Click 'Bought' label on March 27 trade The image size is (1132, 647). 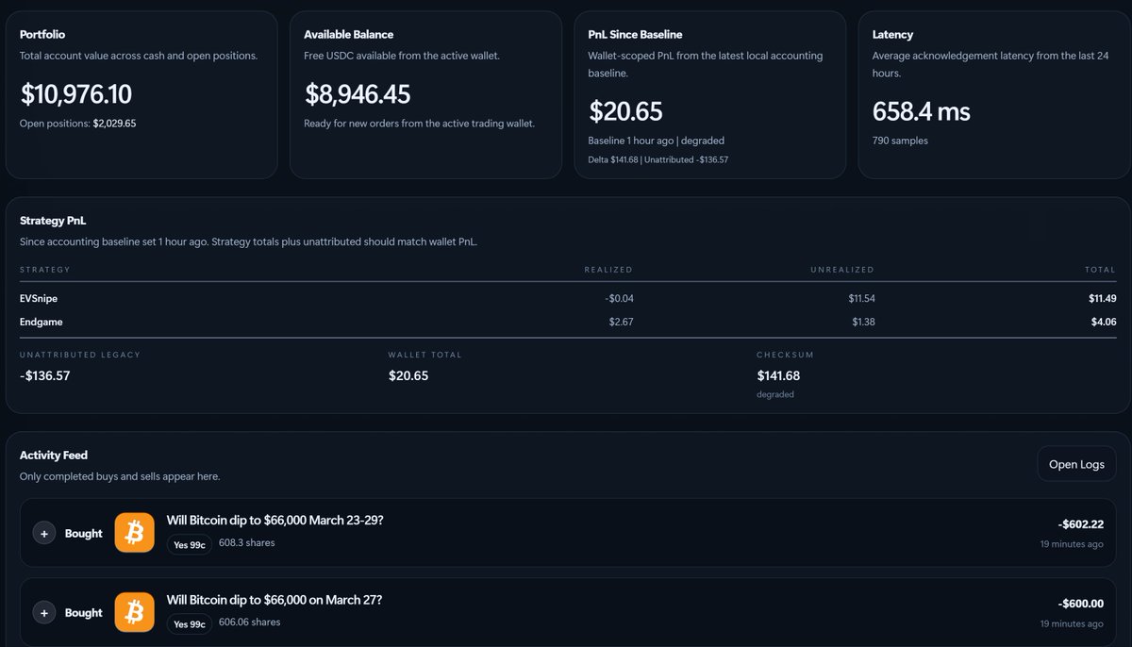click(84, 613)
